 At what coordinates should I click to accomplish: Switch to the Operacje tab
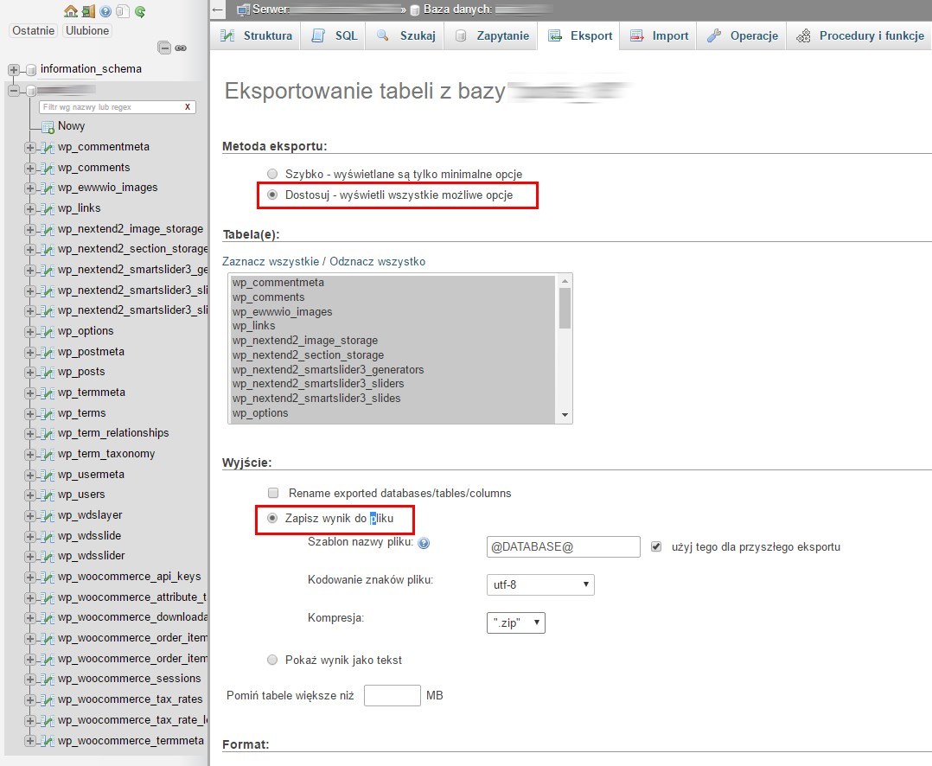(x=742, y=35)
